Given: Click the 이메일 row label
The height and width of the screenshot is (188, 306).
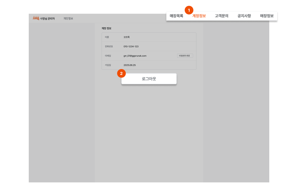Looking at the screenshot, I should click(x=108, y=56).
